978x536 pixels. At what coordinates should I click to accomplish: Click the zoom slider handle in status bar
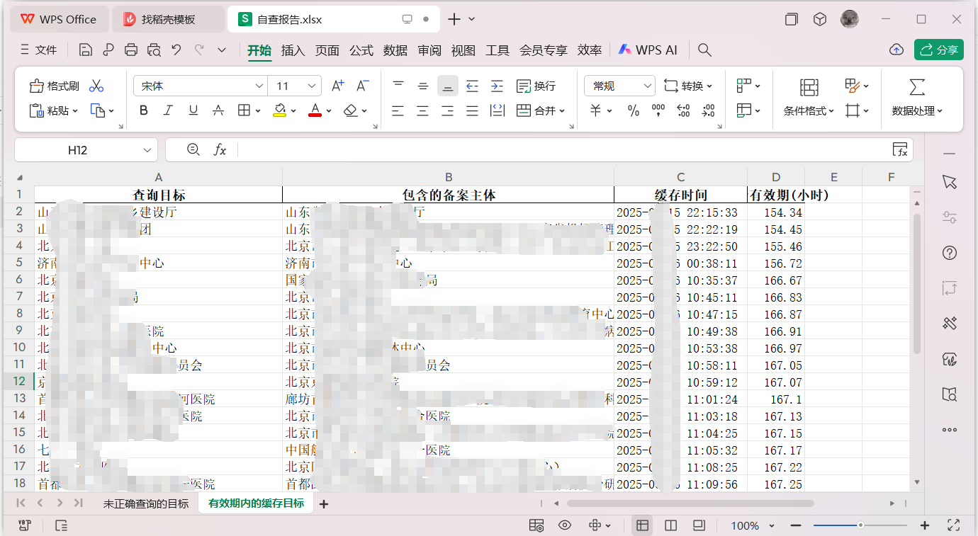[x=860, y=525]
